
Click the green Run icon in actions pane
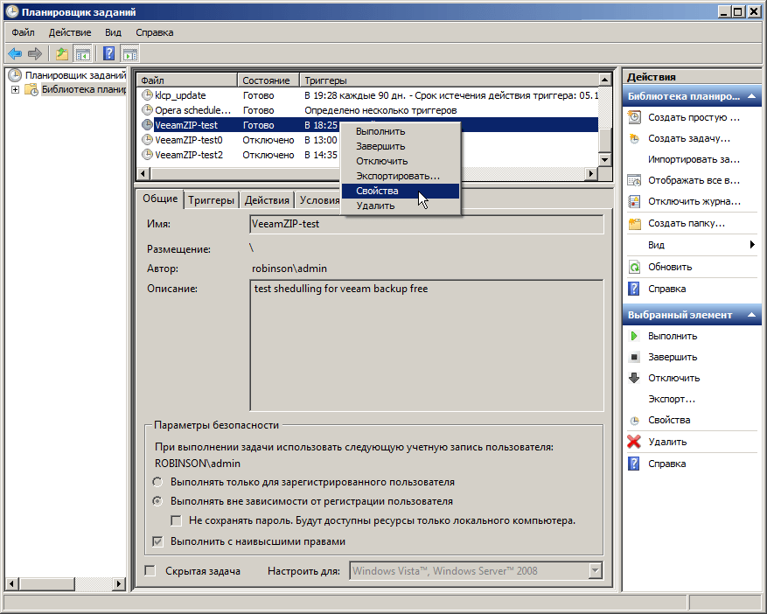click(634, 336)
